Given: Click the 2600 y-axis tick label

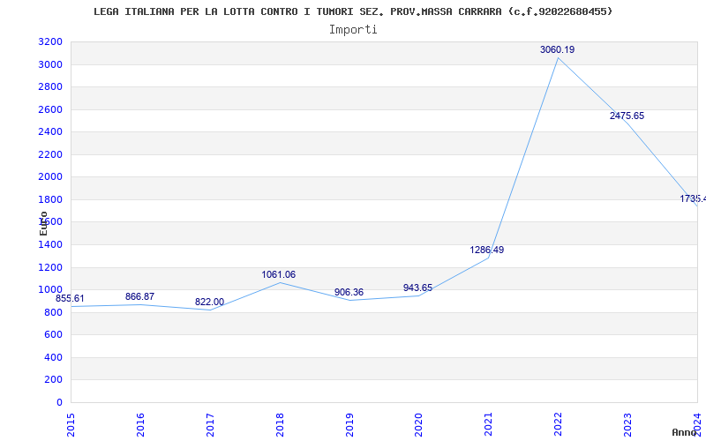Looking at the screenshot, I should 50,109.
